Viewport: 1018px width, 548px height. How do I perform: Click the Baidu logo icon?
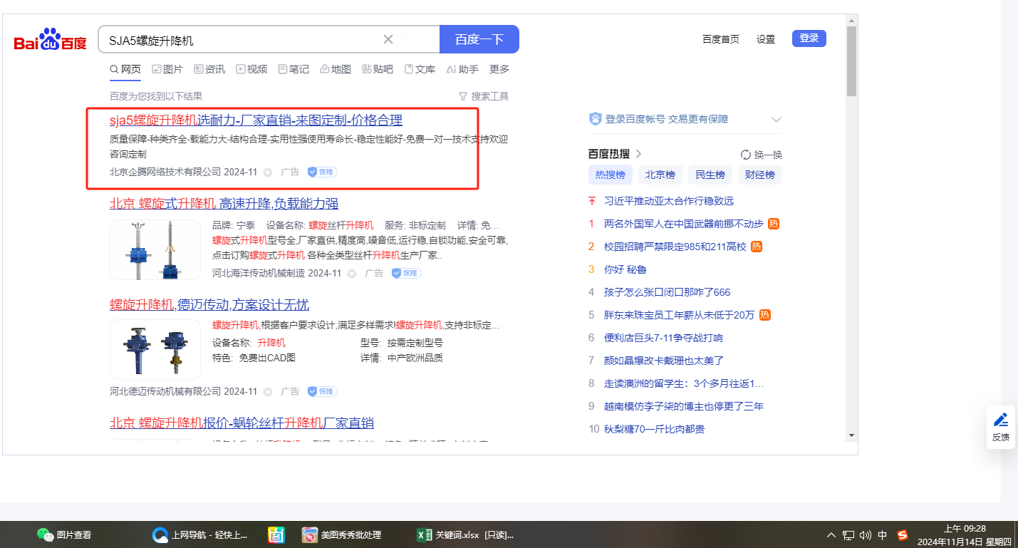[x=50, y=40]
